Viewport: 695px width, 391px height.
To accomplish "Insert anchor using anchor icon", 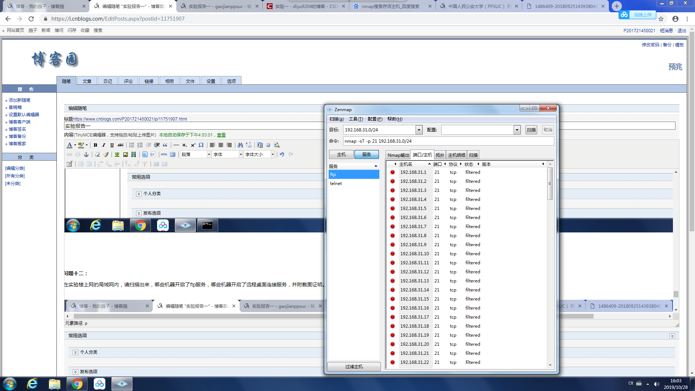I will [x=86, y=155].
